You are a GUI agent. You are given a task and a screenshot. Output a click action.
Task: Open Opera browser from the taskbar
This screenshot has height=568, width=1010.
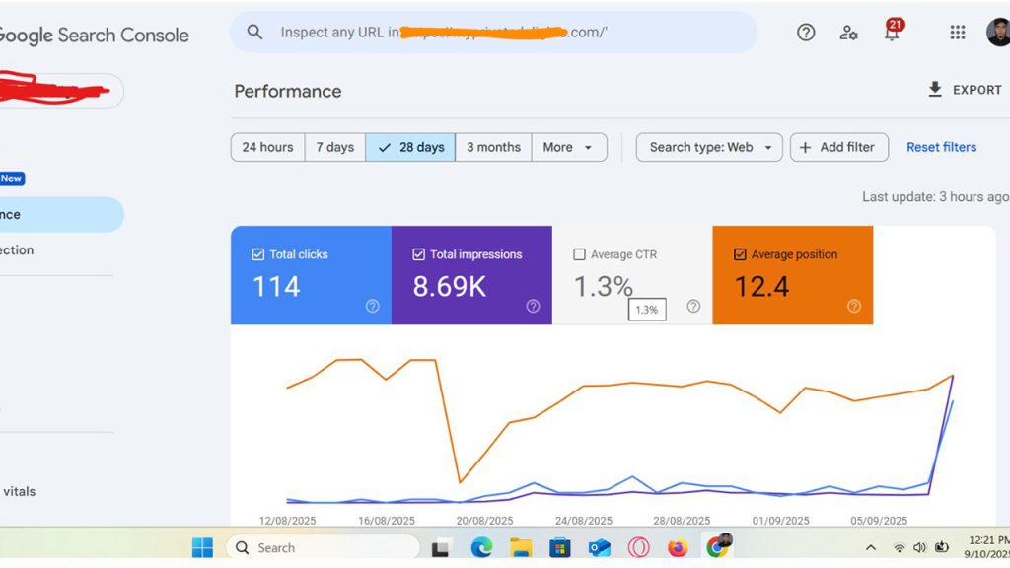639,547
